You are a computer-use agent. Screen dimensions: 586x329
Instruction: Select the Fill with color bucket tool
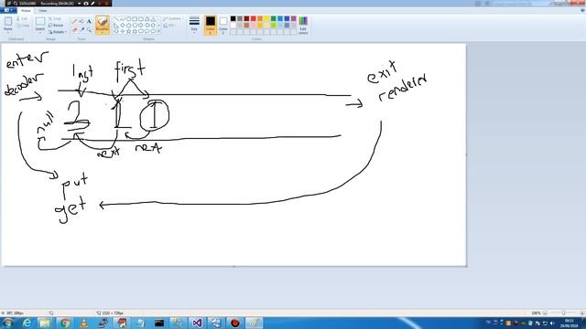click(x=81, y=22)
